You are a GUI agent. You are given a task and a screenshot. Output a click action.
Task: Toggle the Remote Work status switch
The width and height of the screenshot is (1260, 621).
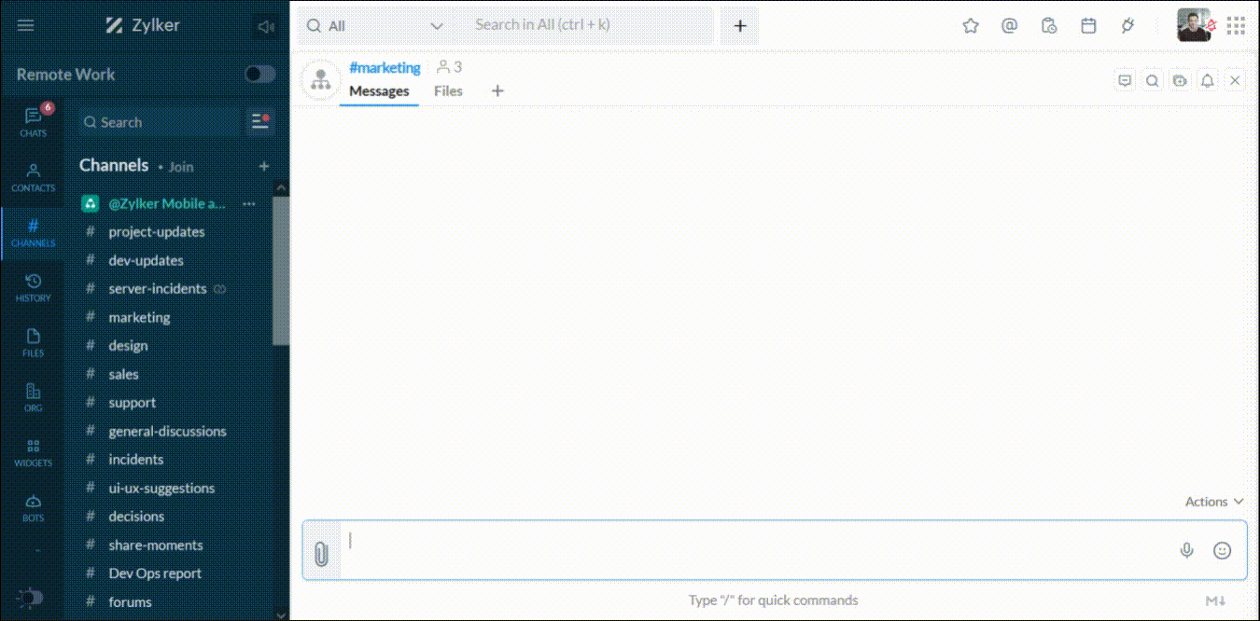point(259,74)
